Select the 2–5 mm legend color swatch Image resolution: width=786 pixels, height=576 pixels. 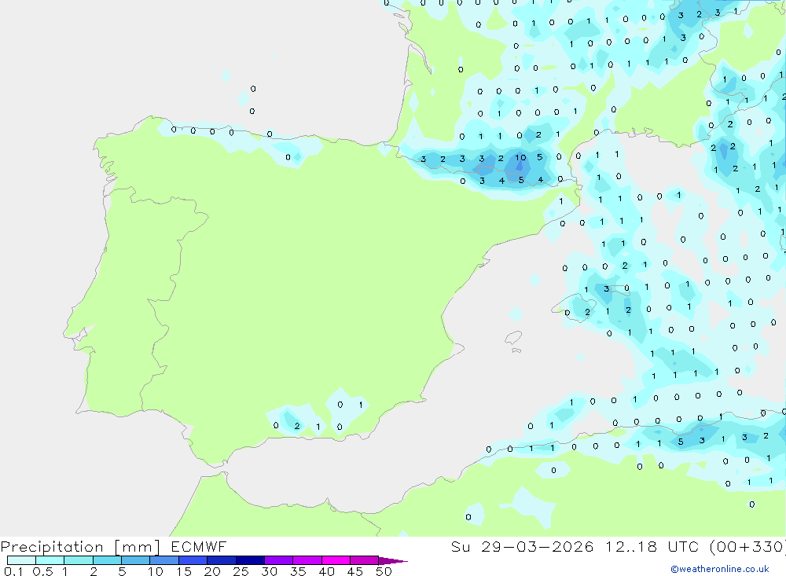[x=107, y=560]
